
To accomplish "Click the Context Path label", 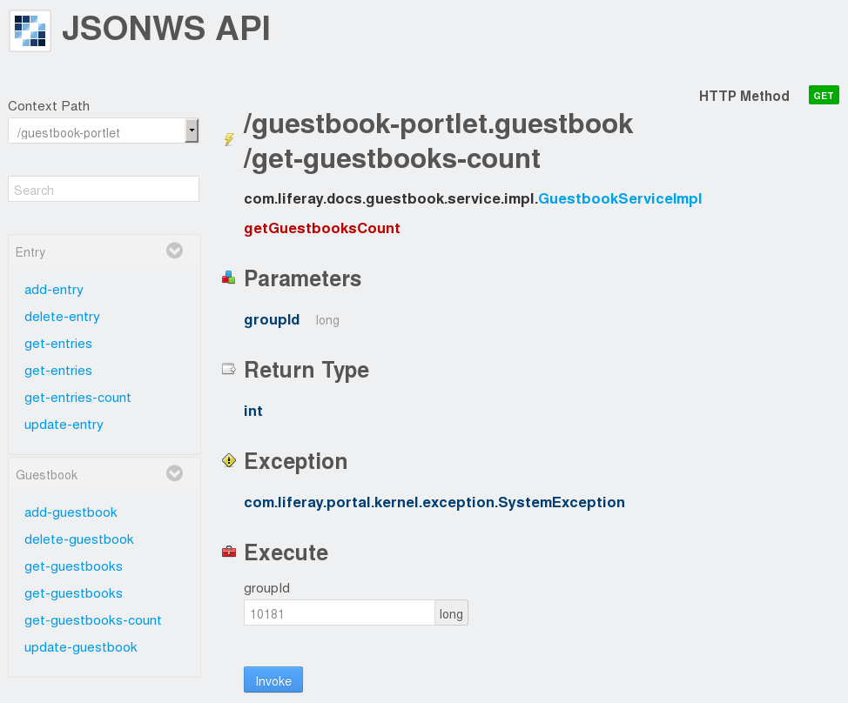I will pyautogui.click(x=49, y=106).
